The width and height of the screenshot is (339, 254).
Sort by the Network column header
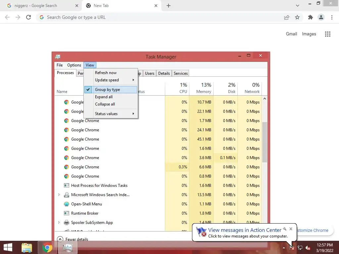[x=250, y=88]
